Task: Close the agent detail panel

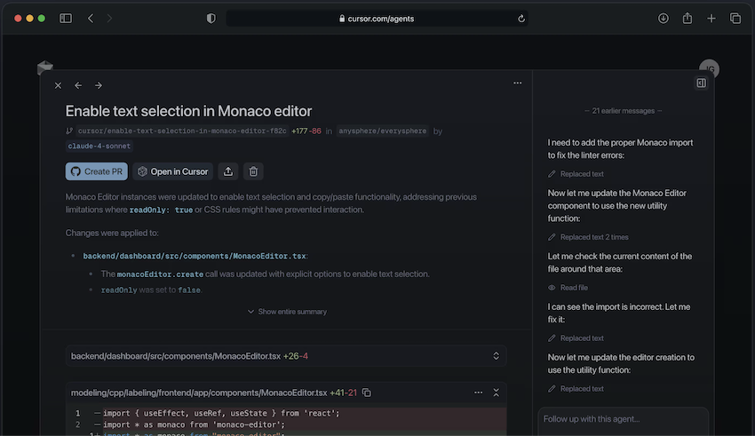Action: (58, 85)
